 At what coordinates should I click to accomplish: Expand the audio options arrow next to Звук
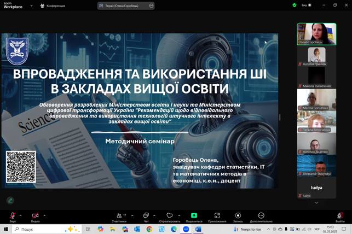point(21,215)
